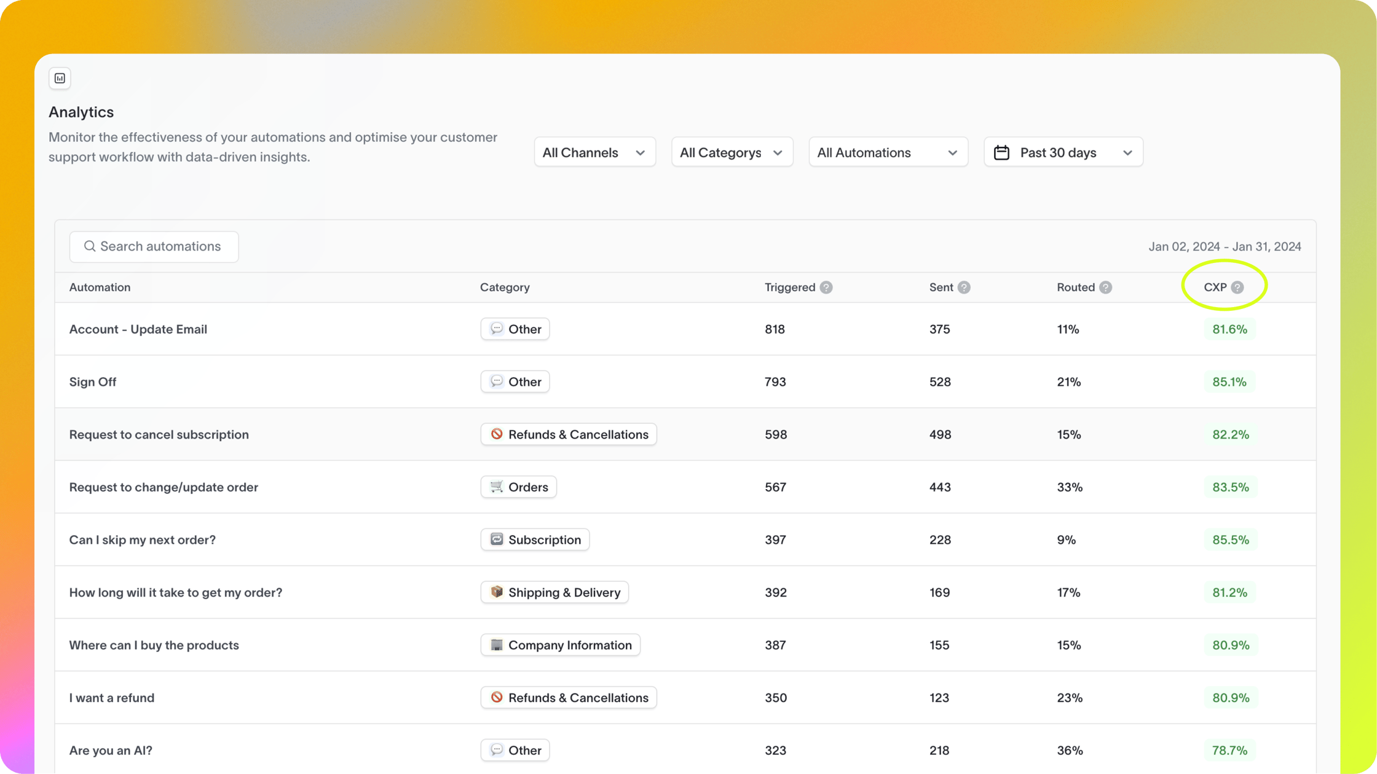The image size is (1377, 774).
Task: Open the Account – Update Email automation
Action: click(x=138, y=329)
